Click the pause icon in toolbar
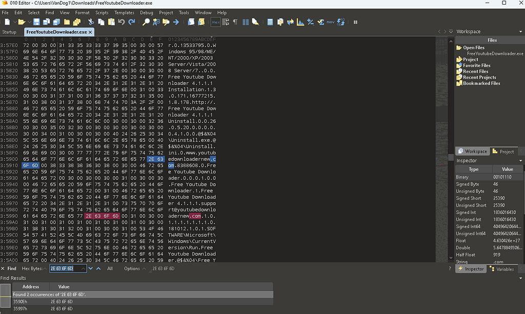This screenshot has height=314, width=525. coord(356,22)
